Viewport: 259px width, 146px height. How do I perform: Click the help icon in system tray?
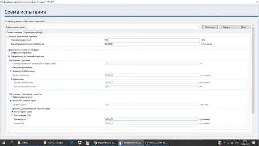pos(219,143)
